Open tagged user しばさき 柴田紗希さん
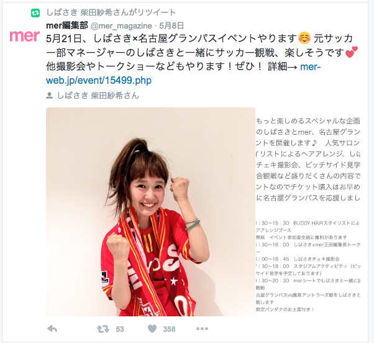374x343 pixels. click(x=98, y=96)
